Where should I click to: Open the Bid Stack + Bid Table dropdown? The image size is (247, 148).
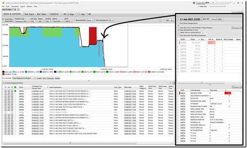click(x=36, y=14)
